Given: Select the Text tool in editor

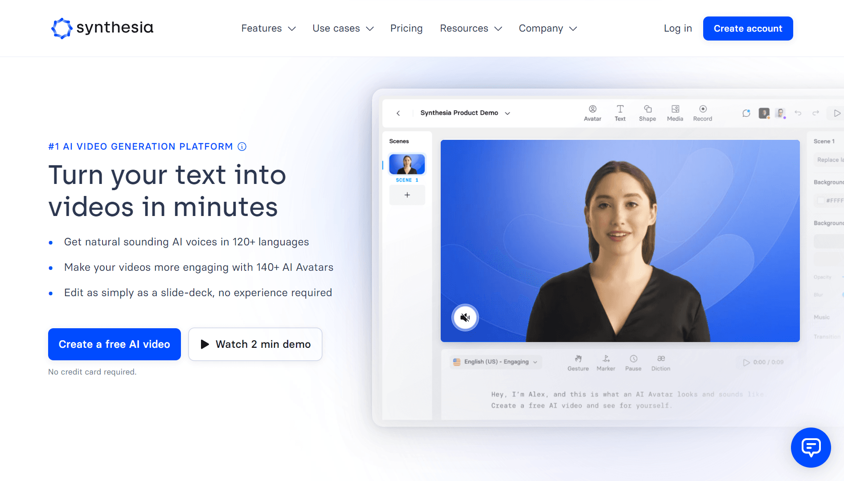Looking at the screenshot, I should (620, 113).
